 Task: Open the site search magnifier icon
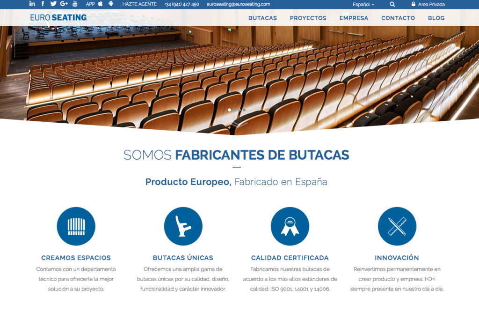tap(392, 4)
